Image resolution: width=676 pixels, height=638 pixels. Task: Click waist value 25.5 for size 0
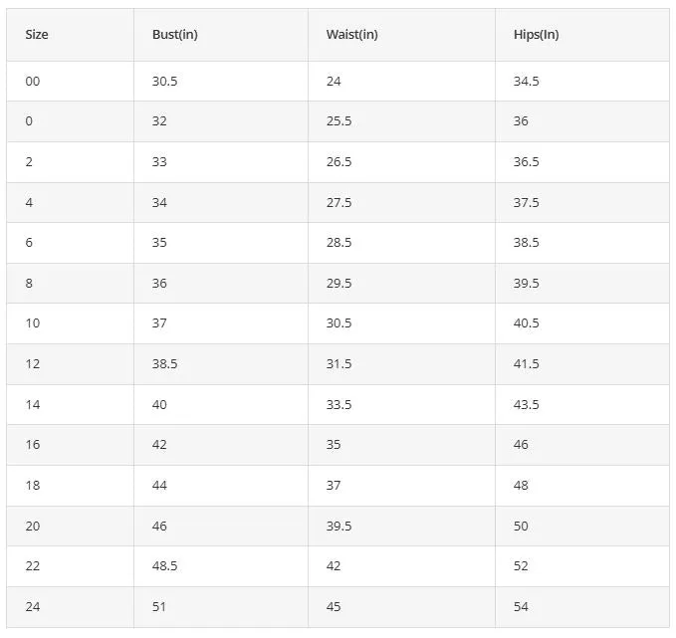tap(338, 121)
